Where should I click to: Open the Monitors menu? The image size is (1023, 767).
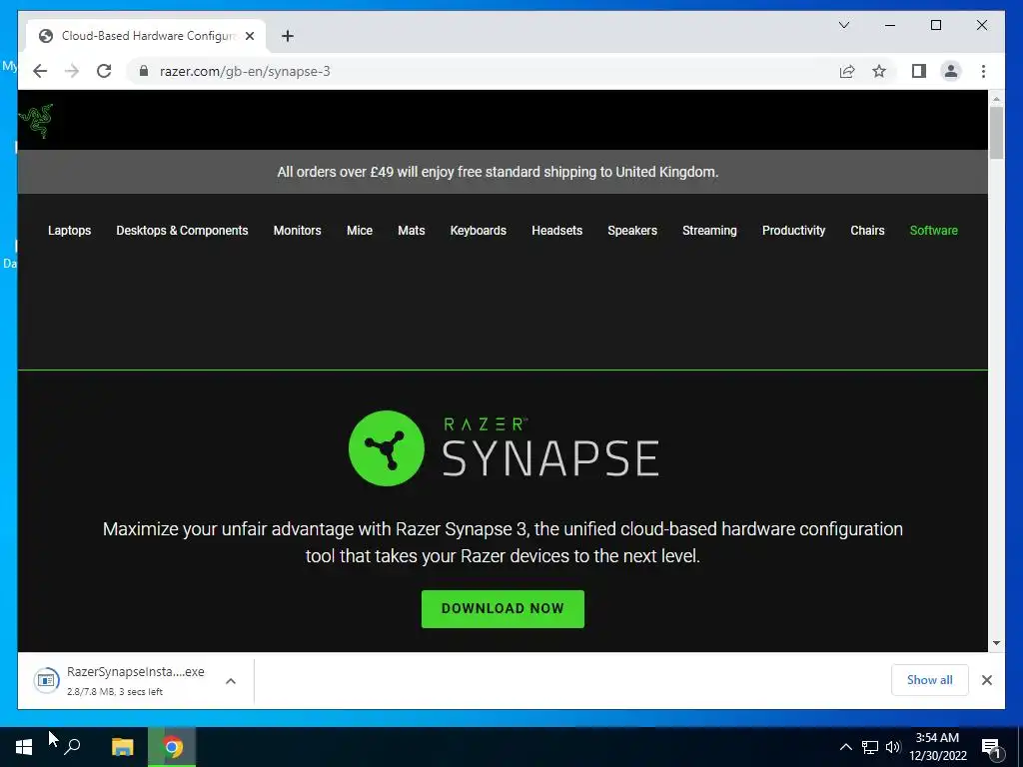[297, 231]
